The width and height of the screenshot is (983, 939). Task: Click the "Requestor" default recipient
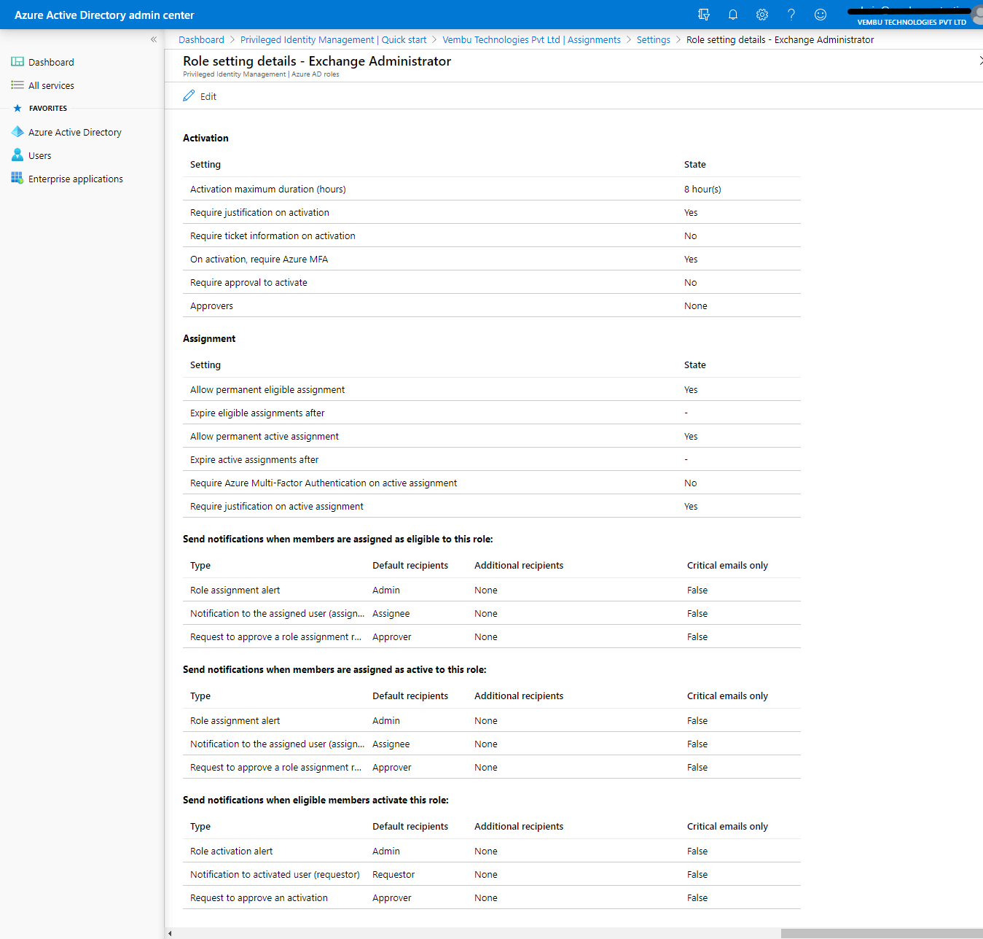tap(393, 874)
